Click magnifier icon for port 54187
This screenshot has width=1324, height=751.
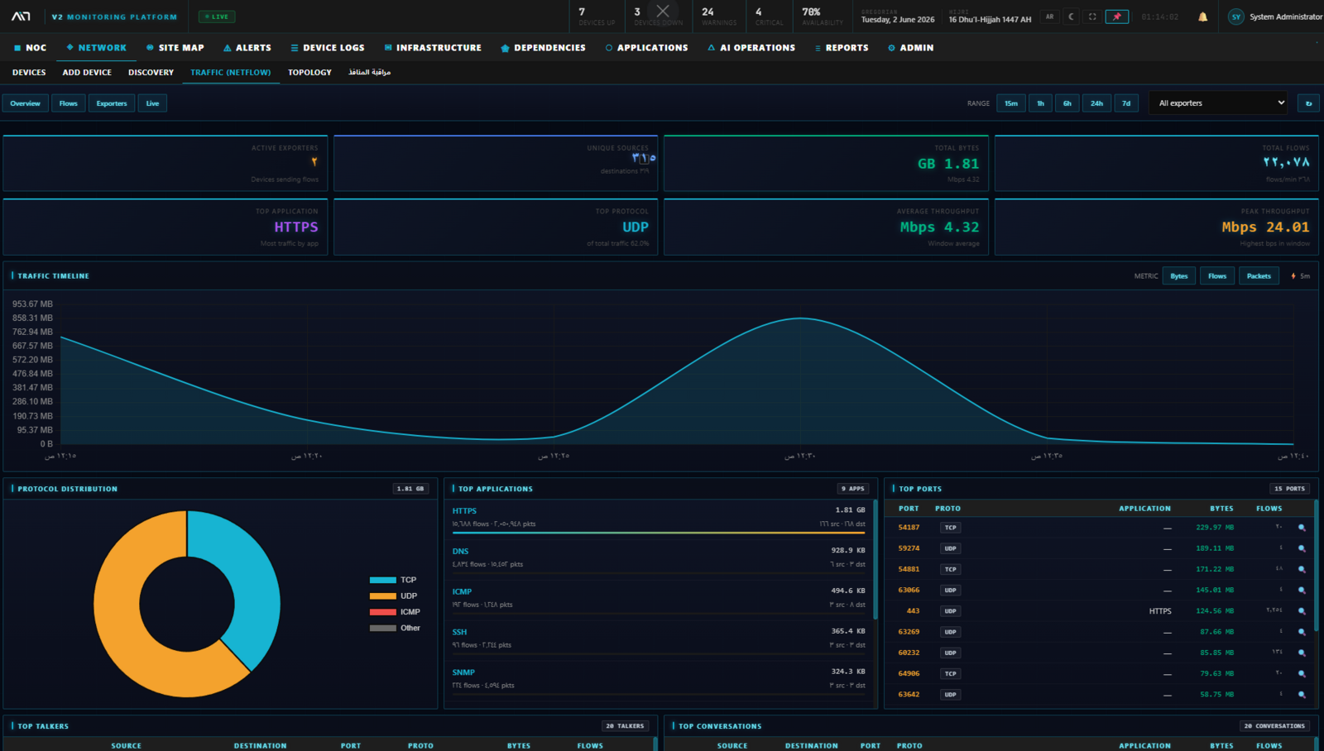1302,528
